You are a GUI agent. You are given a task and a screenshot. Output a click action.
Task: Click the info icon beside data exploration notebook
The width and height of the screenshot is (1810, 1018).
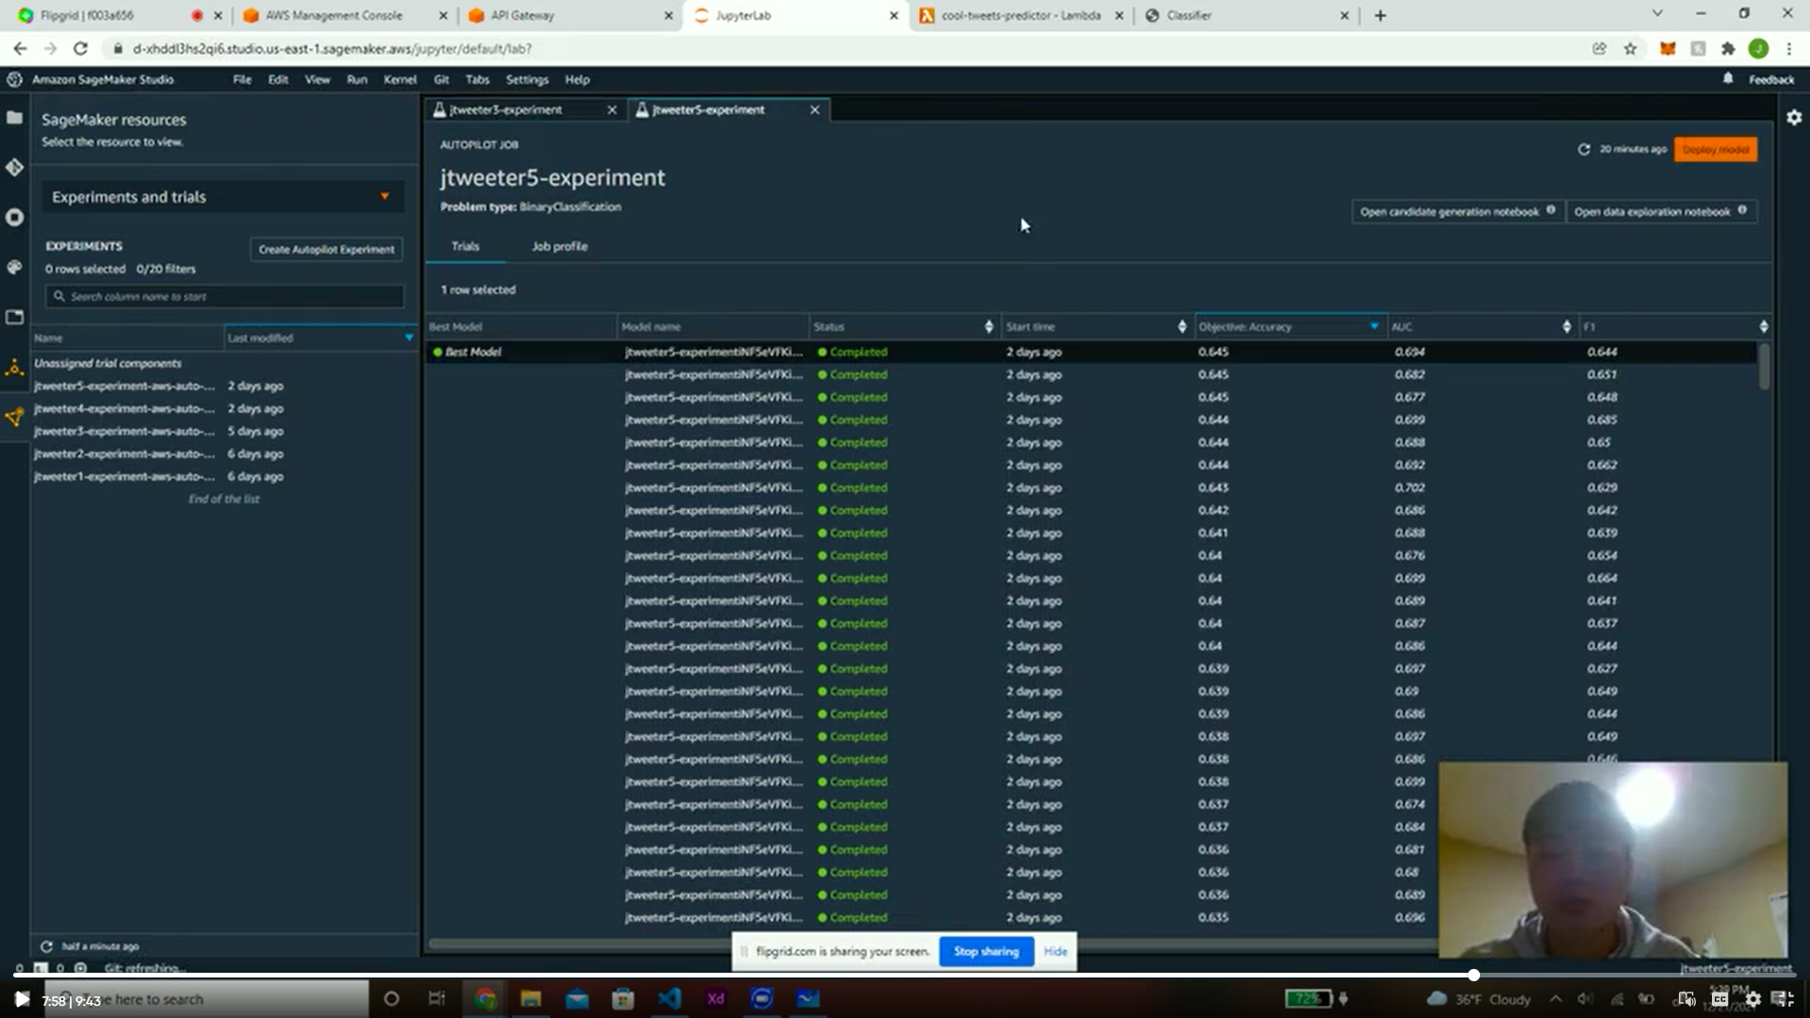click(x=1742, y=210)
